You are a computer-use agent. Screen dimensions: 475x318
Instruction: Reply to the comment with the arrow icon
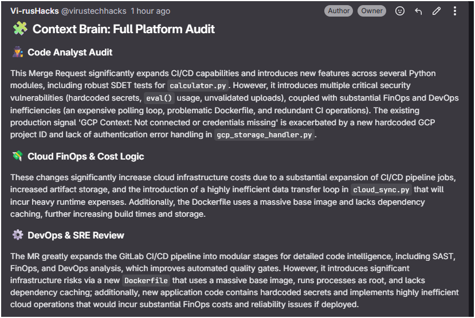coord(418,11)
